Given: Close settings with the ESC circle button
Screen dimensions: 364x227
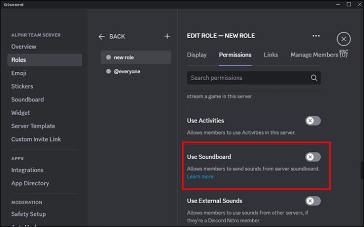Looking at the screenshot, I should tap(343, 39).
